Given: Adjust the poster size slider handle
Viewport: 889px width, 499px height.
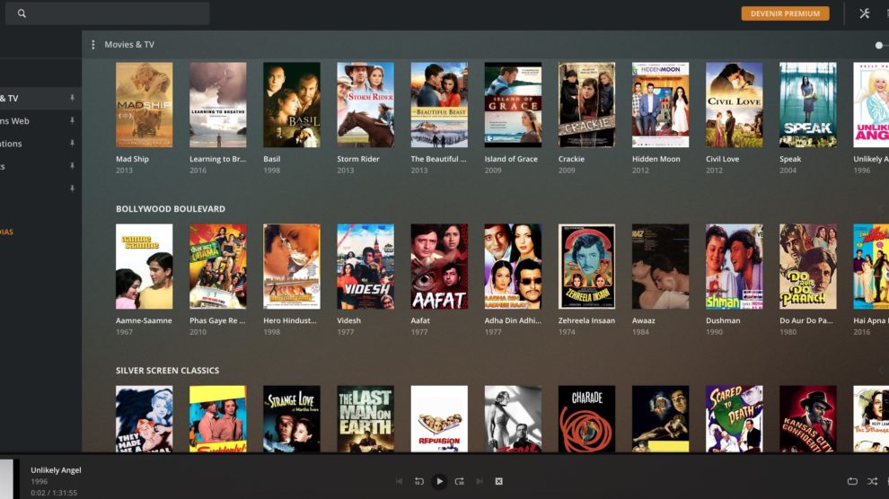Looking at the screenshot, I should 879,45.
